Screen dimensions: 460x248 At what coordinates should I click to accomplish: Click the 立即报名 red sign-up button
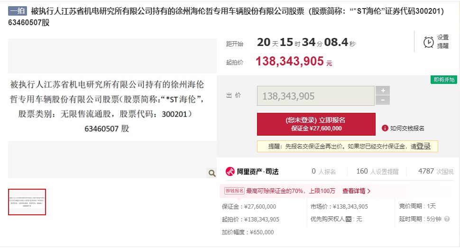click(316, 124)
